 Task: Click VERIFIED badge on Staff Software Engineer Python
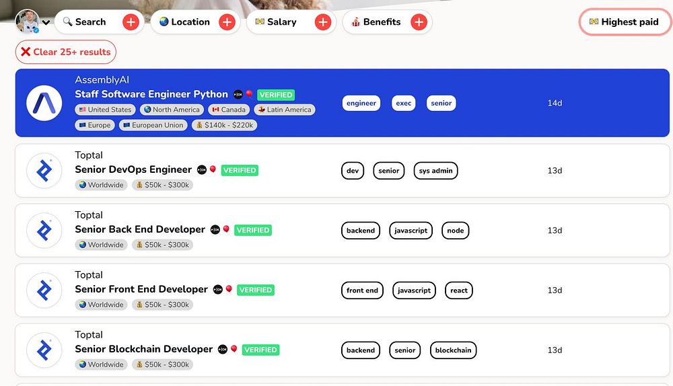[x=276, y=95]
